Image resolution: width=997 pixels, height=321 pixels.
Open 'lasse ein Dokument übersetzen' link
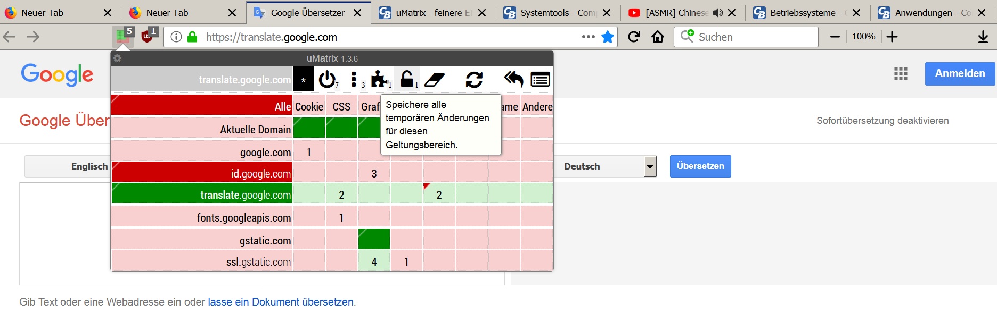coord(281,302)
